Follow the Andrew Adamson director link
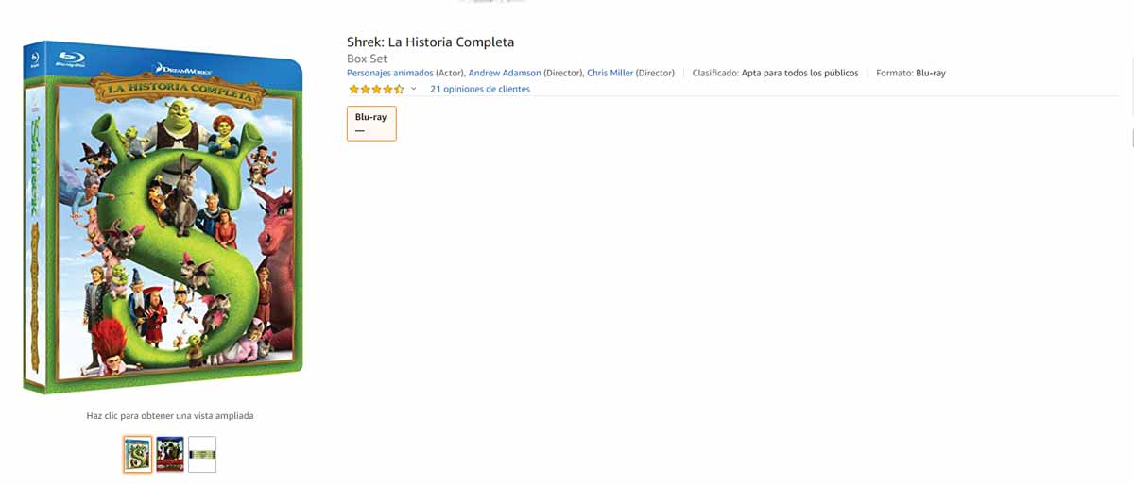 505,73
